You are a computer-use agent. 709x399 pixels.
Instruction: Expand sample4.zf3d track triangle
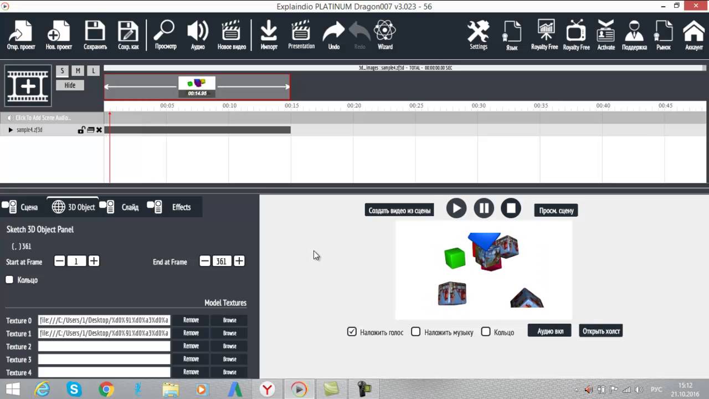click(11, 130)
